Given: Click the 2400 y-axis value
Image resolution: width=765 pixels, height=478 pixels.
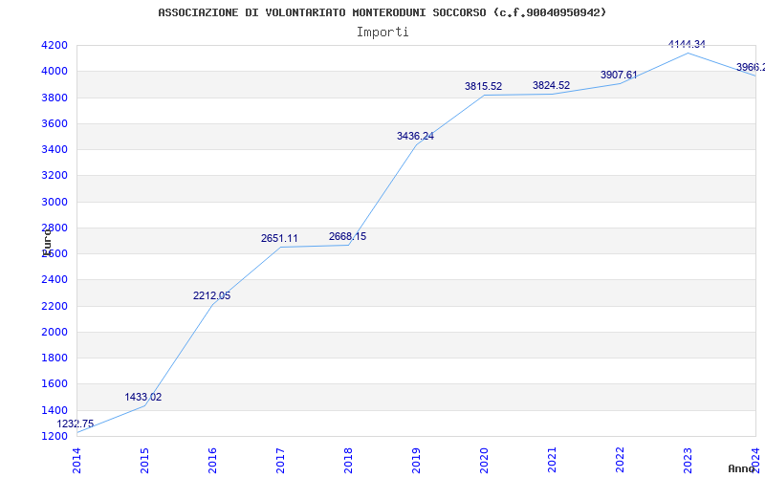Looking at the screenshot, I should point(55,280).
